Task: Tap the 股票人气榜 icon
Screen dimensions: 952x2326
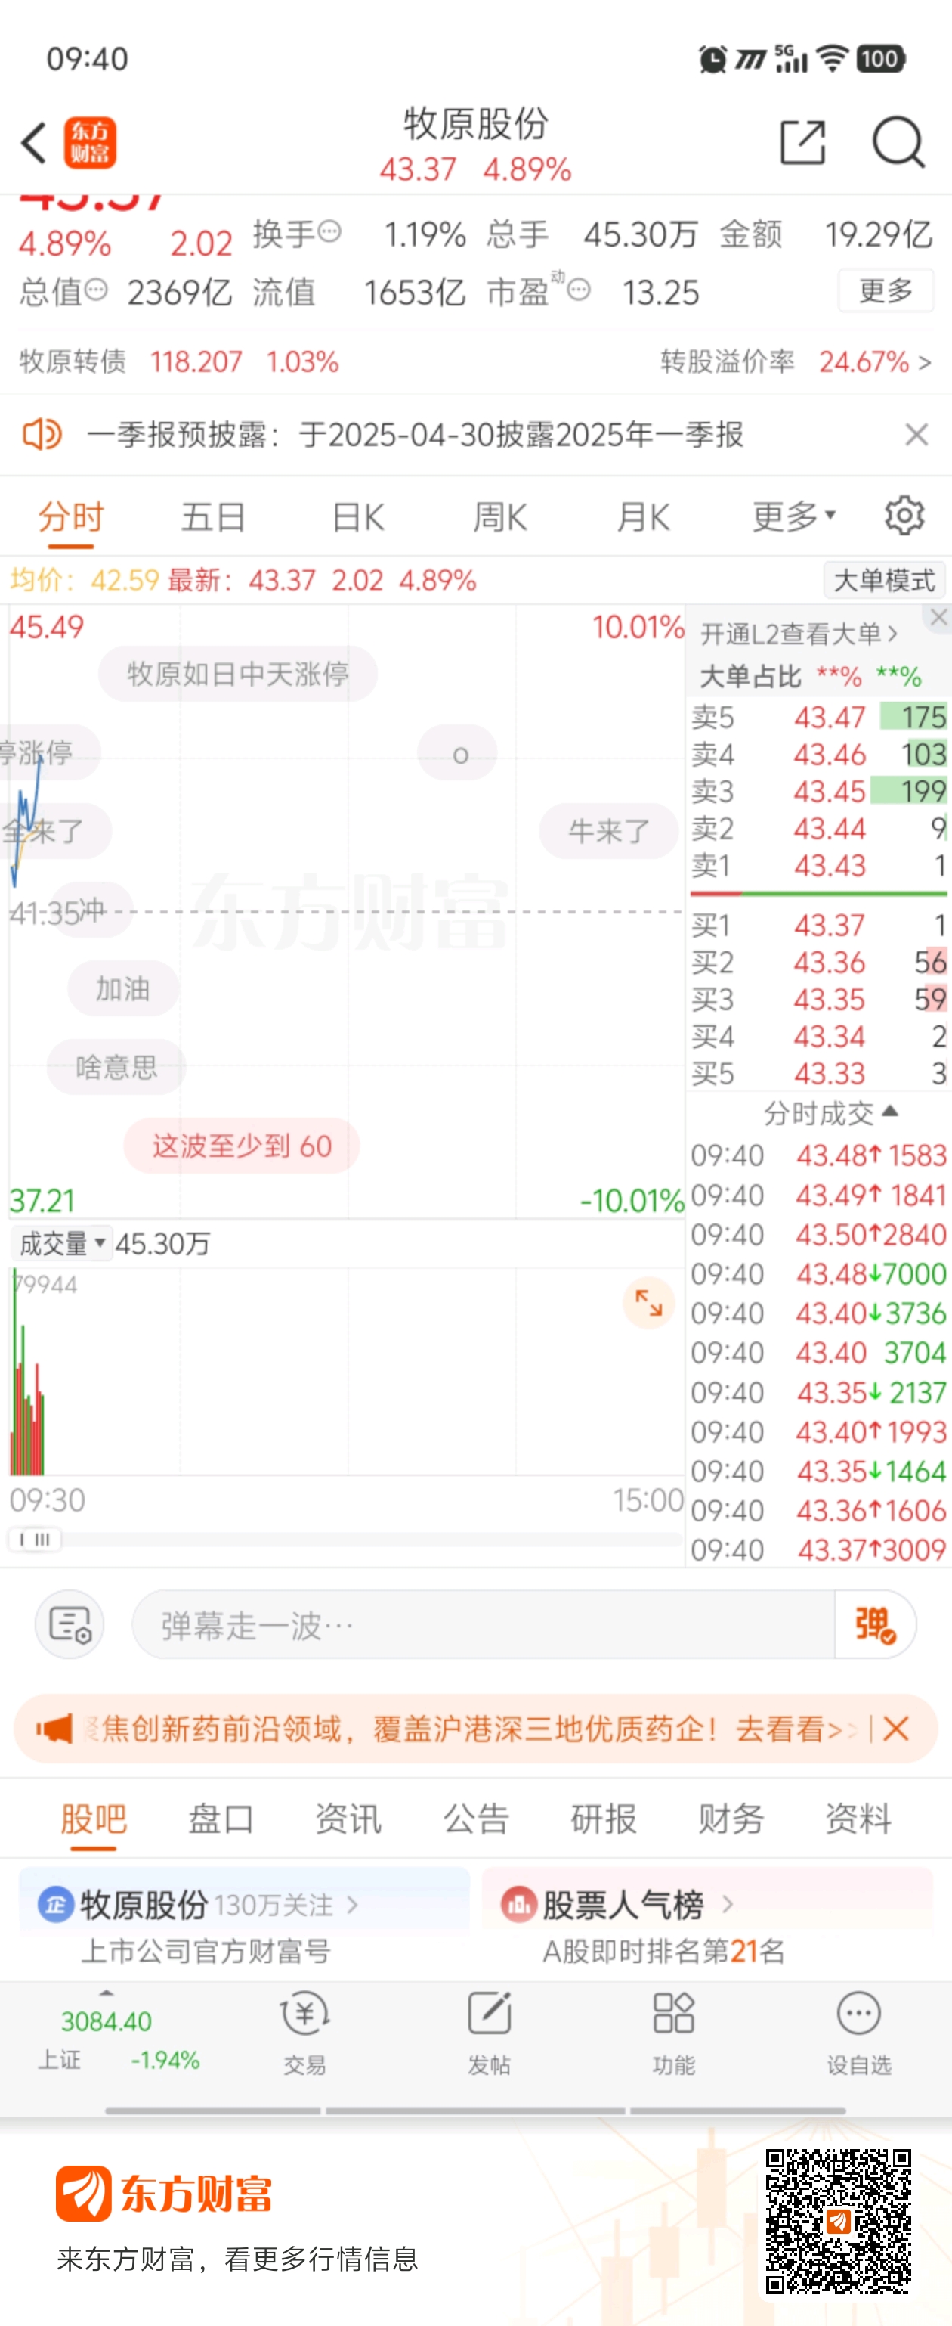Action: (x=519, y=1904)
